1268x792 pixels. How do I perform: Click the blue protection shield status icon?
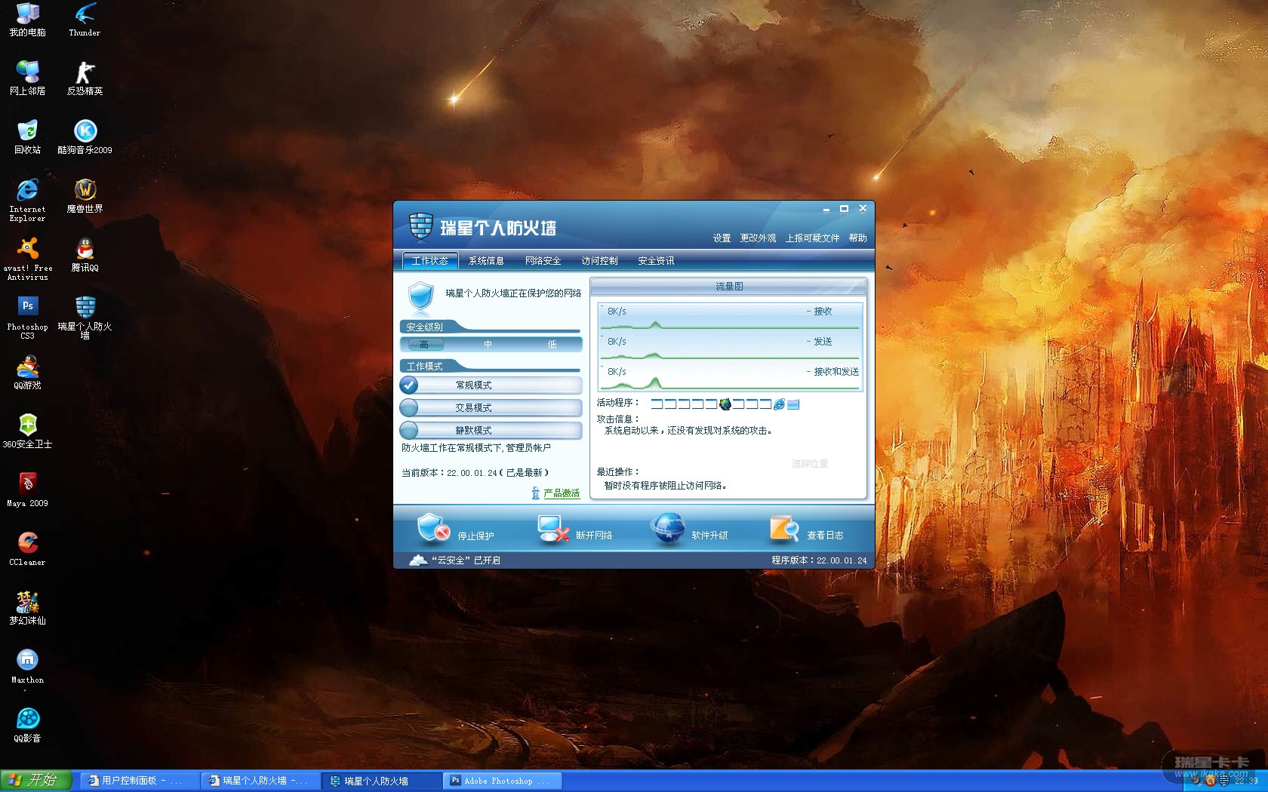click(420, 296)
